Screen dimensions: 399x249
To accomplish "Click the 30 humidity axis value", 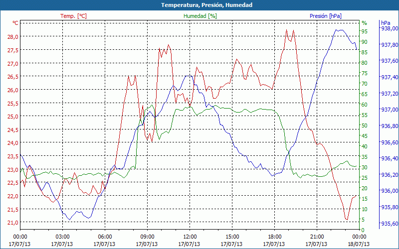I will tap(365, 167).
